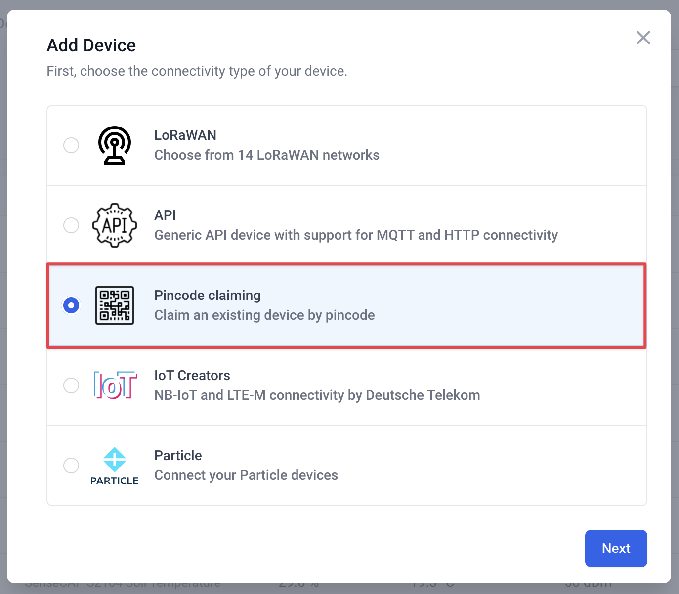679x594 pixels.
Task: Click 'Choose from 14 LoRaWAN networks' description
Action: click(x=267, y=155)
